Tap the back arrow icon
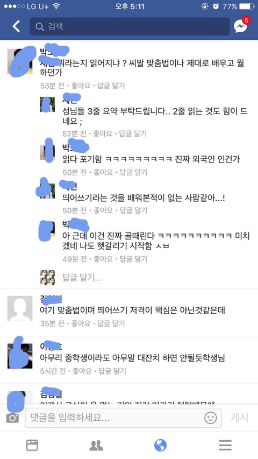The width and height of the screenshot is (258, 459). [x=16, y=26]
